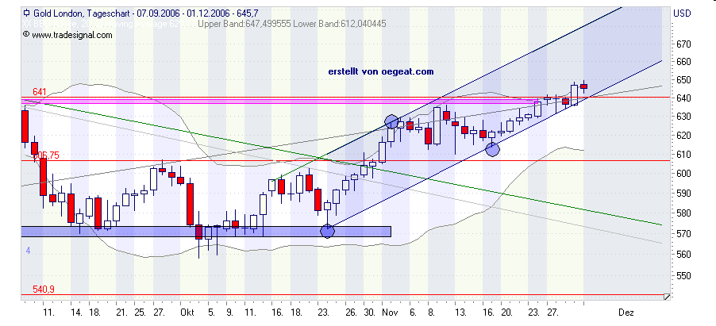Click the light blue '4' label below support zone
The height and width of the screenshot is (326, 716).
(x=28, y=250)
